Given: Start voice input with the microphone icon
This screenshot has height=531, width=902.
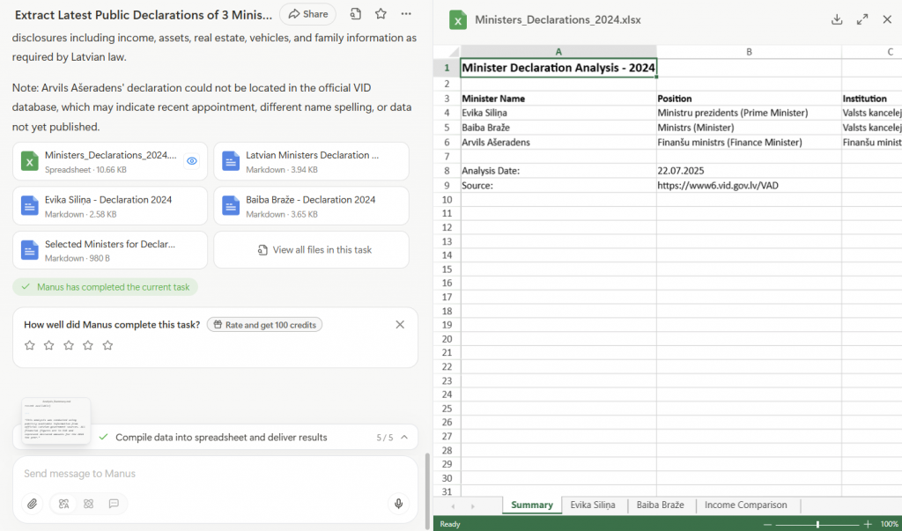Looking at the screenshot, I should pos(398,504).
